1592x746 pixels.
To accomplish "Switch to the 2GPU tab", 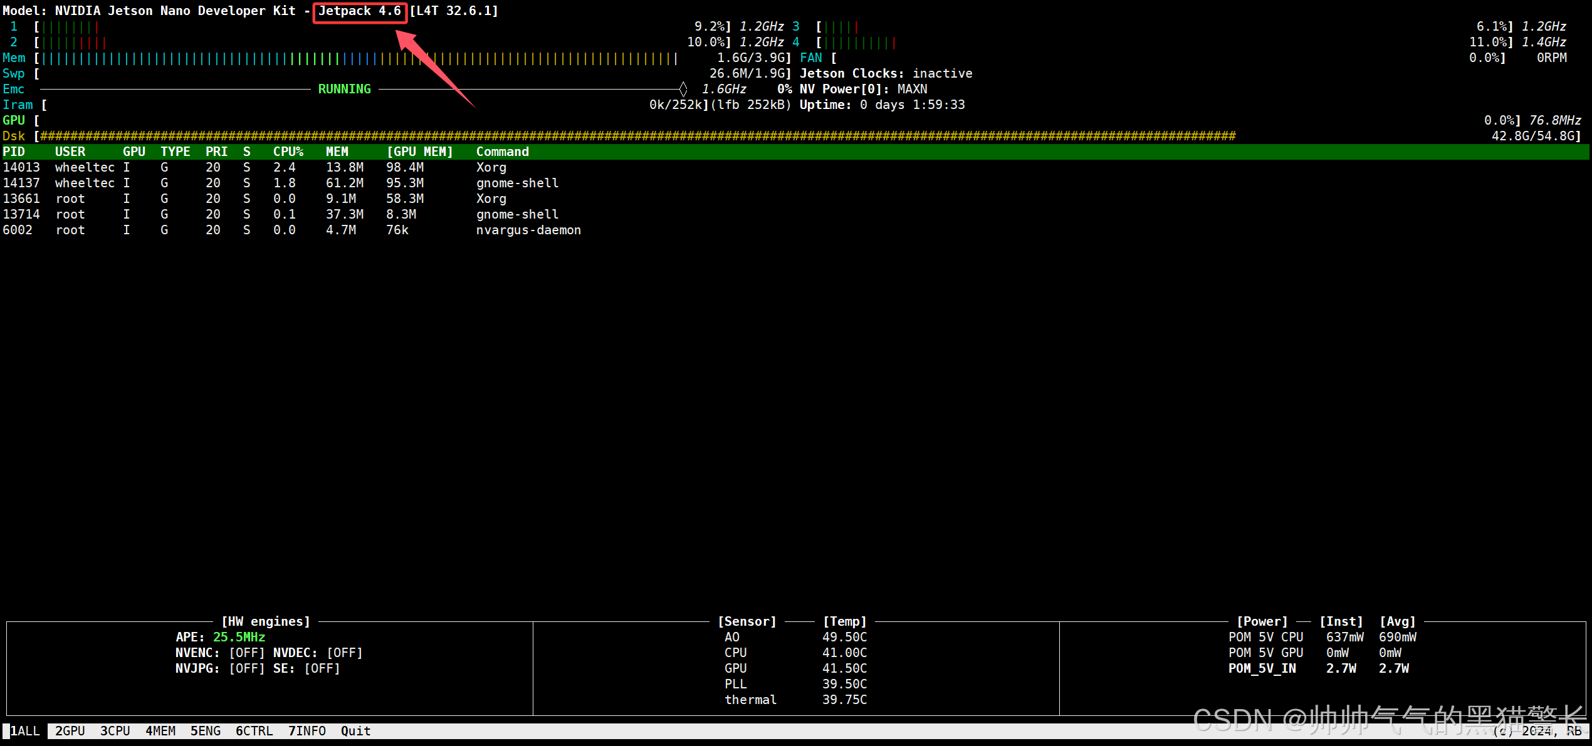I will click(70, 731).
